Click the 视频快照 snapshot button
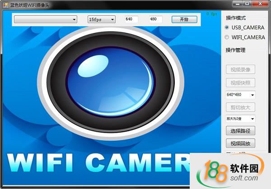 click(240, 83)
